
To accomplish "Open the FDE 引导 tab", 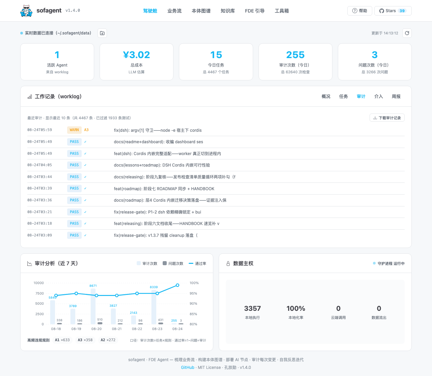I will tap(255, 11).
